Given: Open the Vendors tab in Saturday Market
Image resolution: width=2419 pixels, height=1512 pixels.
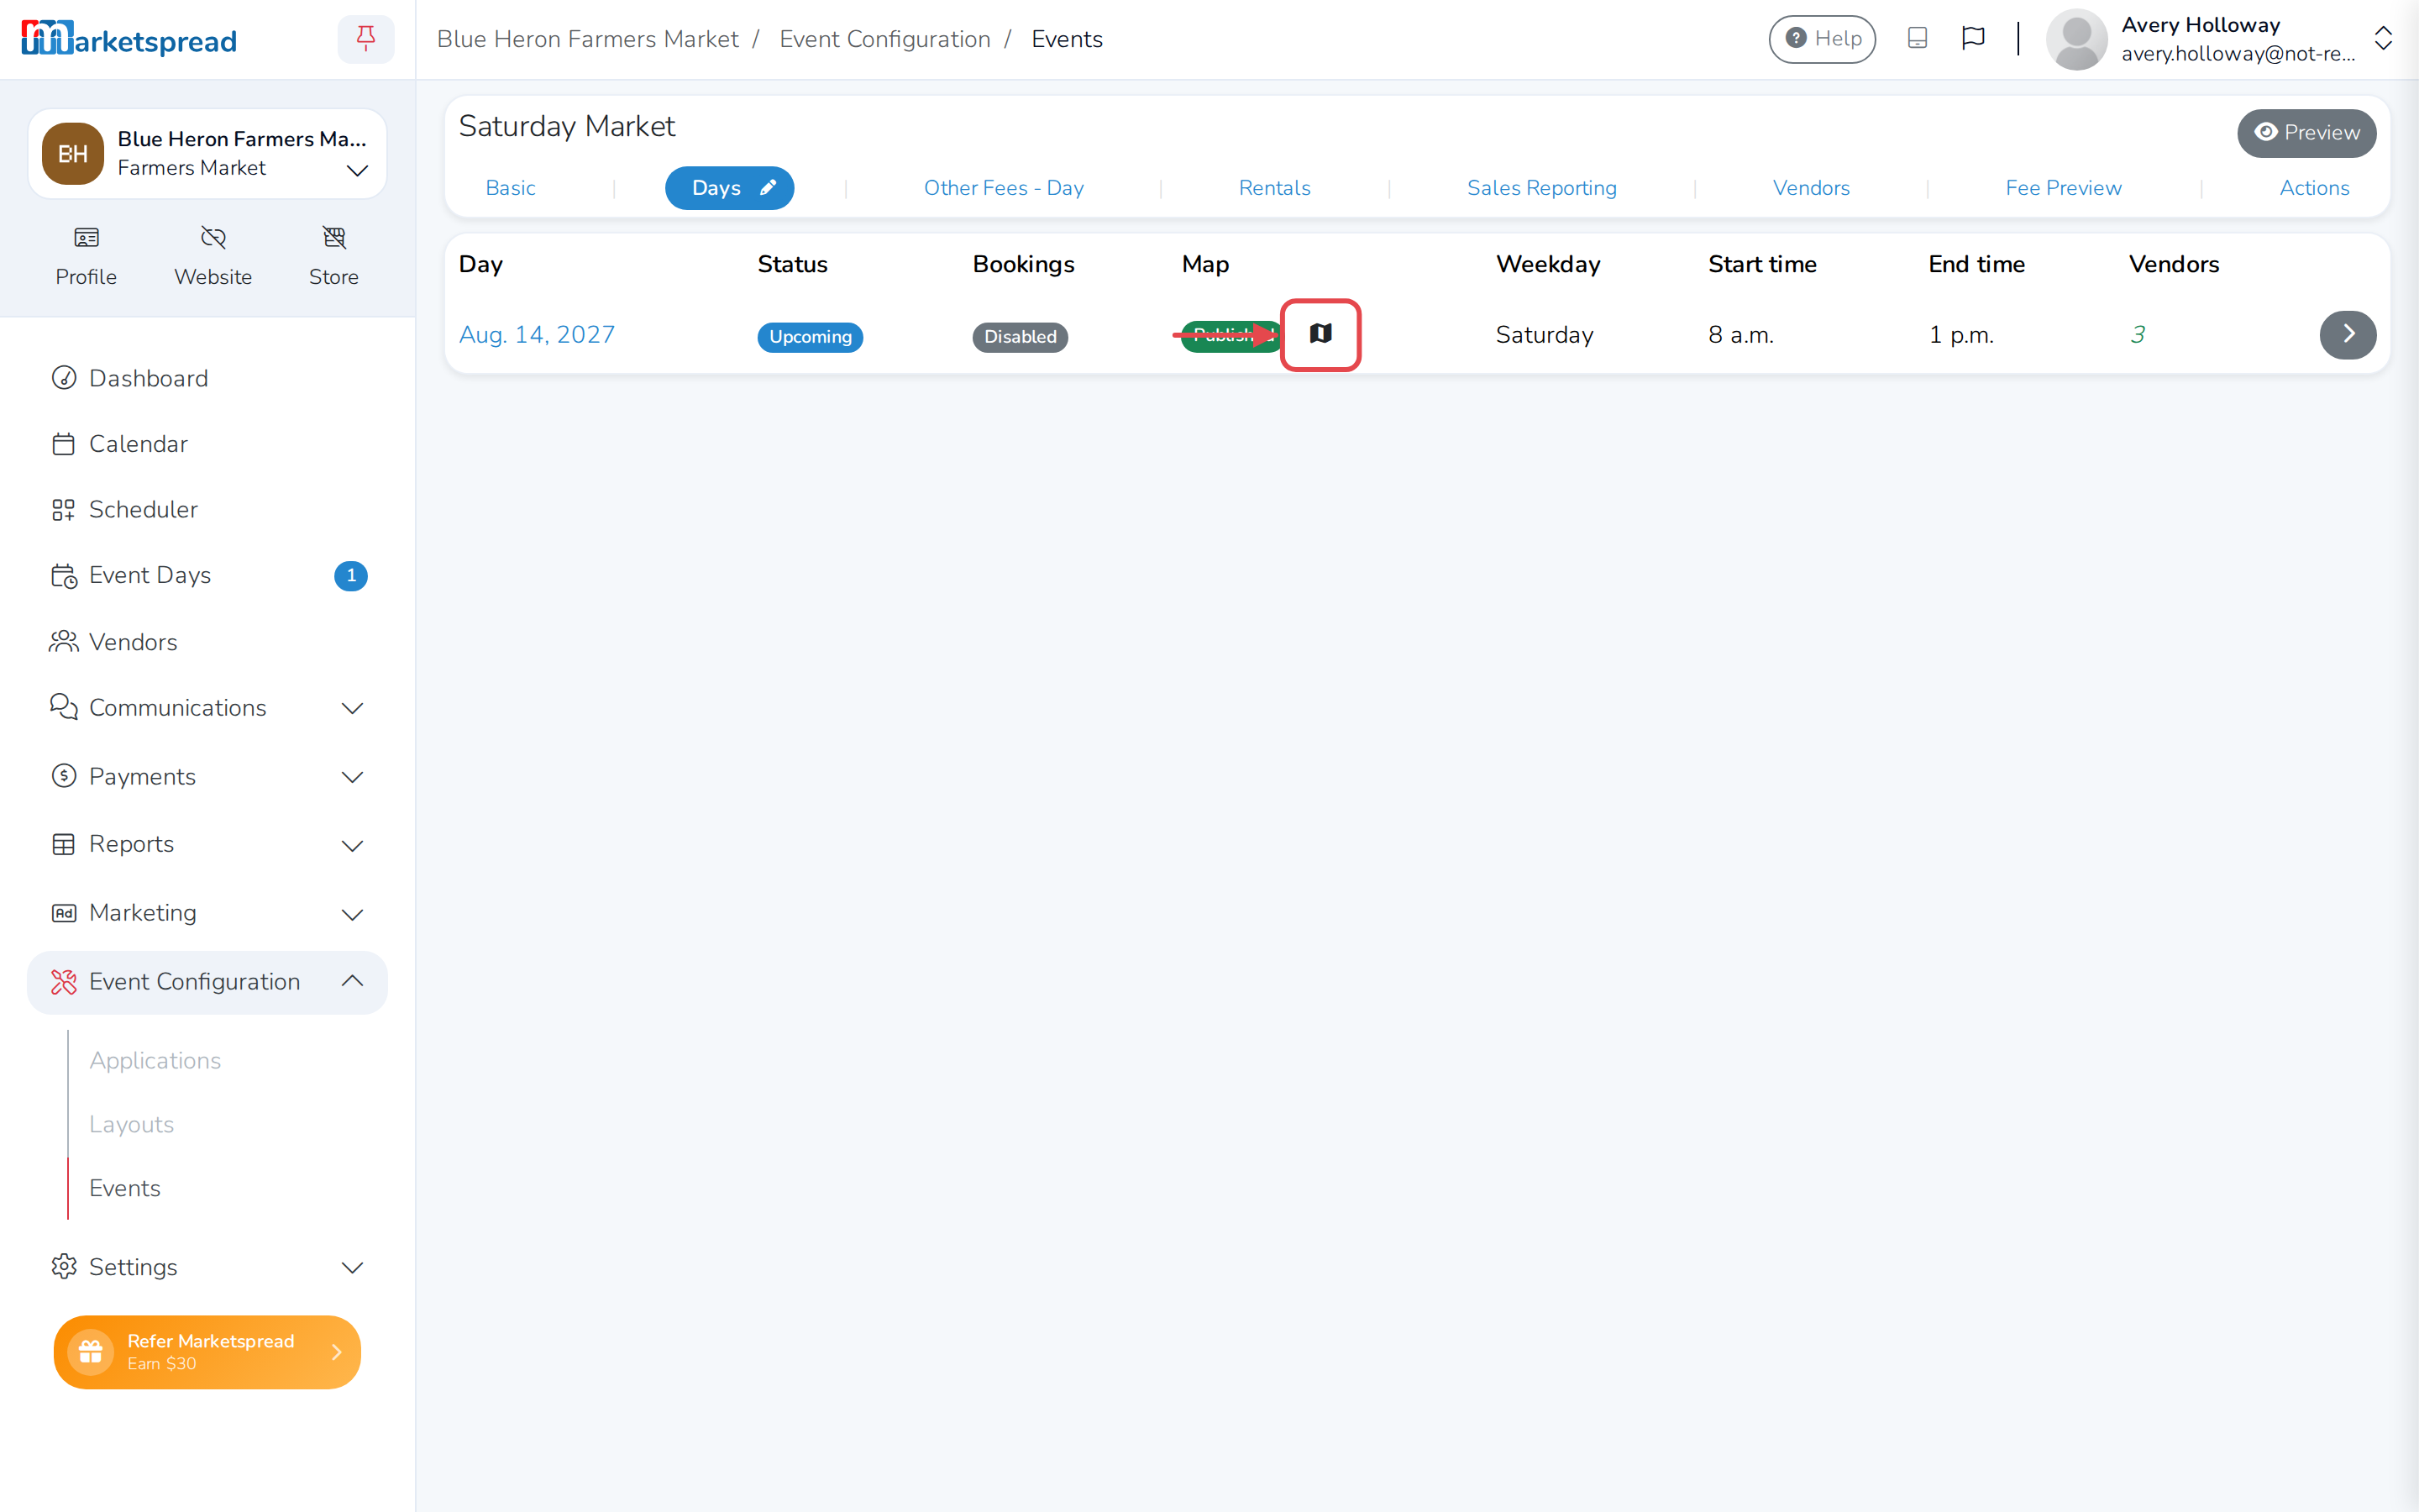Looking at the screenshot, I should [x=1811, y=188].
